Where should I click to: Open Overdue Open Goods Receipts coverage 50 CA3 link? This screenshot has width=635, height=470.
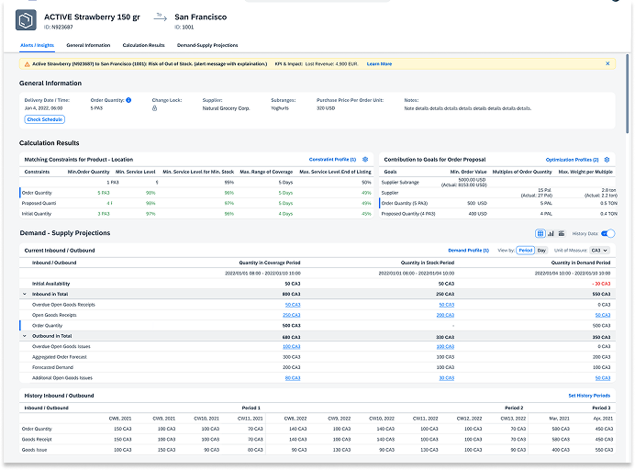(293, 305)
